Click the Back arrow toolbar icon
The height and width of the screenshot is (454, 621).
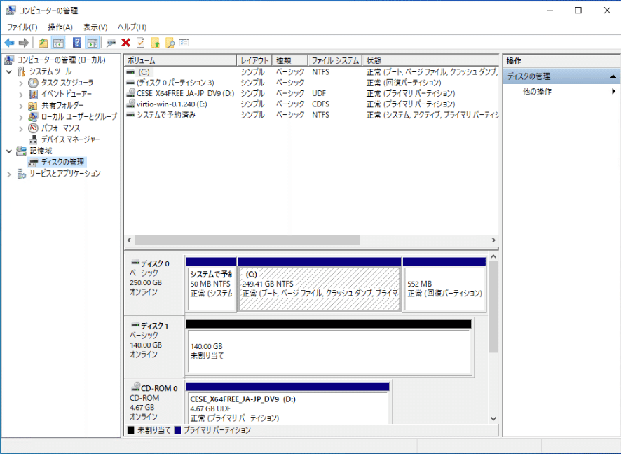(9, 43)
